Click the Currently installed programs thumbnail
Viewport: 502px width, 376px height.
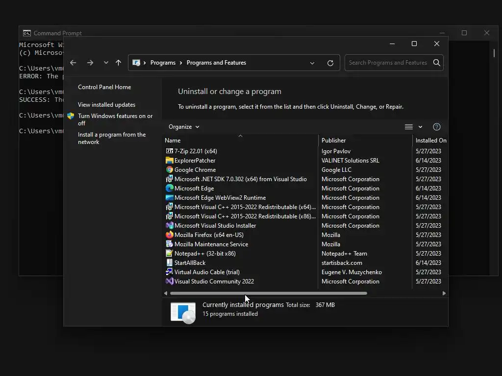click(x=183, y=312)
